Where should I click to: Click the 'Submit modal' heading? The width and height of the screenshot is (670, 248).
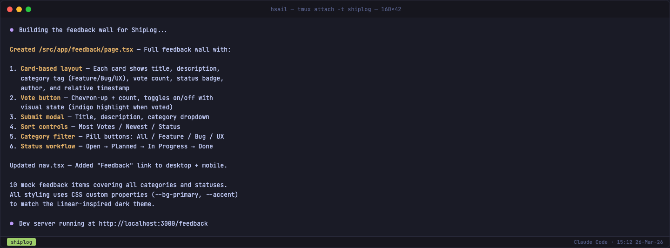tap(42, 117)
